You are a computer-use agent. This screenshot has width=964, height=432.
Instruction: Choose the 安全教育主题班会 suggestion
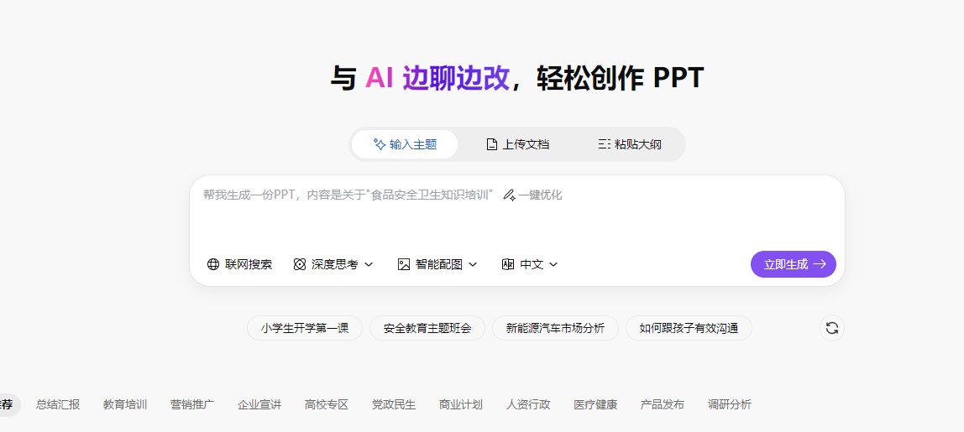pyautogui.click(x=427, y=328)
